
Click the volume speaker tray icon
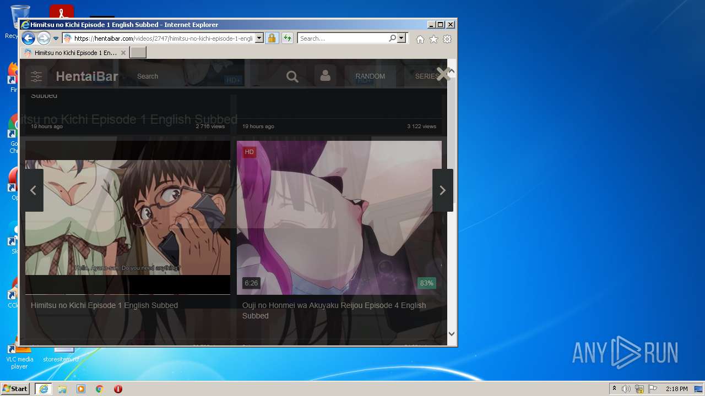pyautogui.click(x=626, y=389)
